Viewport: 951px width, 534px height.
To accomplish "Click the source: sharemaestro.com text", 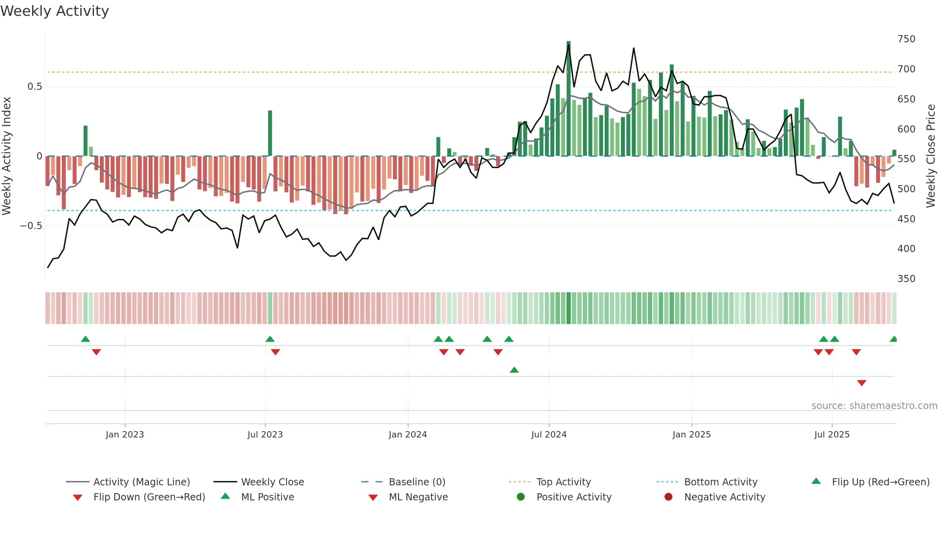I will (x=874, y=406).
